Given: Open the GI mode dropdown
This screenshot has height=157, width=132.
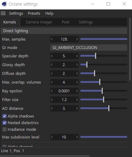Looking at the screenshot, I should pyautogui.click(x=88, y=48).
